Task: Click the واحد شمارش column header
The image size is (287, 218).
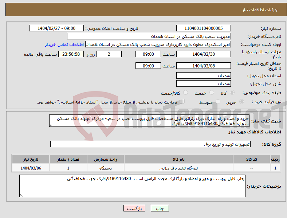Action: click(x=106, y=159)
